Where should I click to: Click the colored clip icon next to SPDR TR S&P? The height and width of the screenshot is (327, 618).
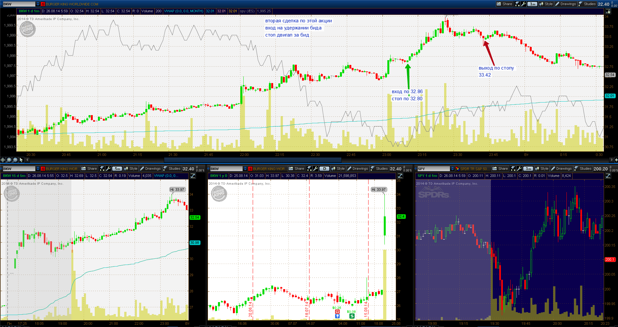click(457, 169)
